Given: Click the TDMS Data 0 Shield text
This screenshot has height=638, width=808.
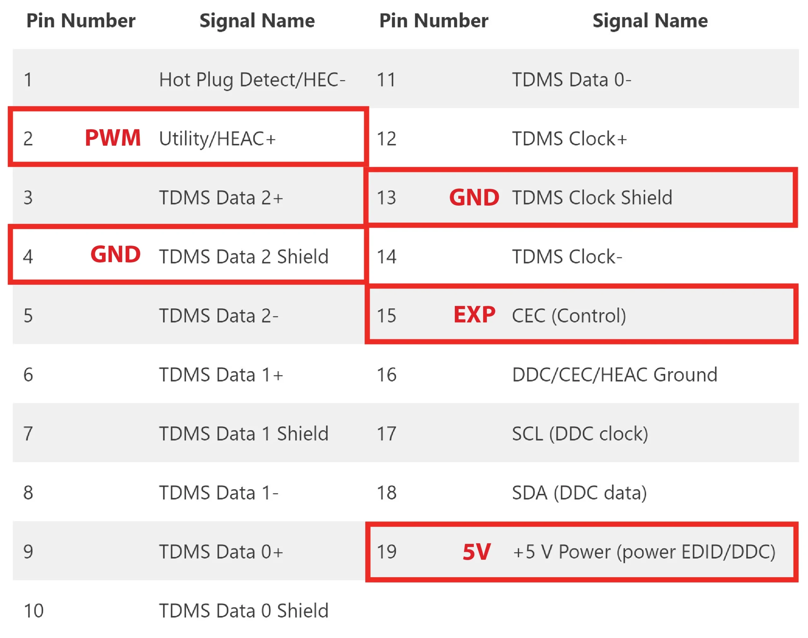Looking at the screenshot, I should (x=243, y=611).
